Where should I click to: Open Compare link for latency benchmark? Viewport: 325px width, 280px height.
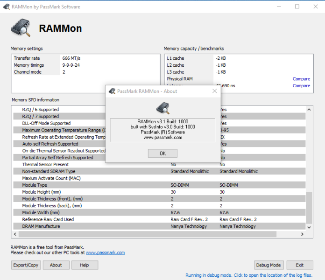(x=301, y=85)
